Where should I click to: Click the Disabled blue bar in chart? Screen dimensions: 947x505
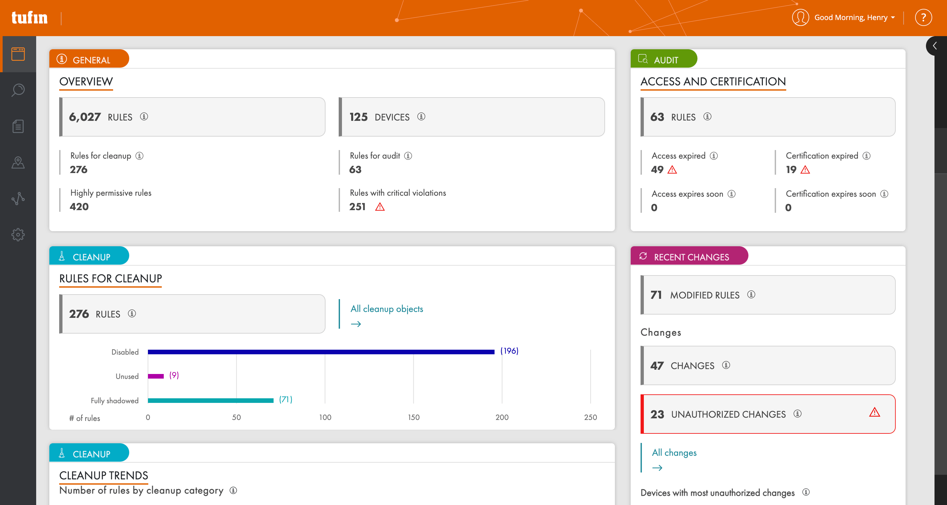coord(321,352)
